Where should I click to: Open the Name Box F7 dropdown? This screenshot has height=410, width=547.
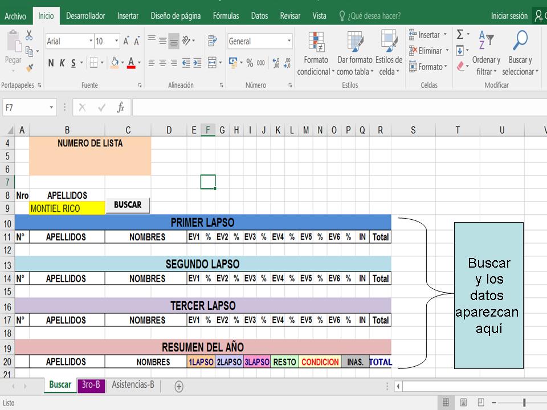51,108
